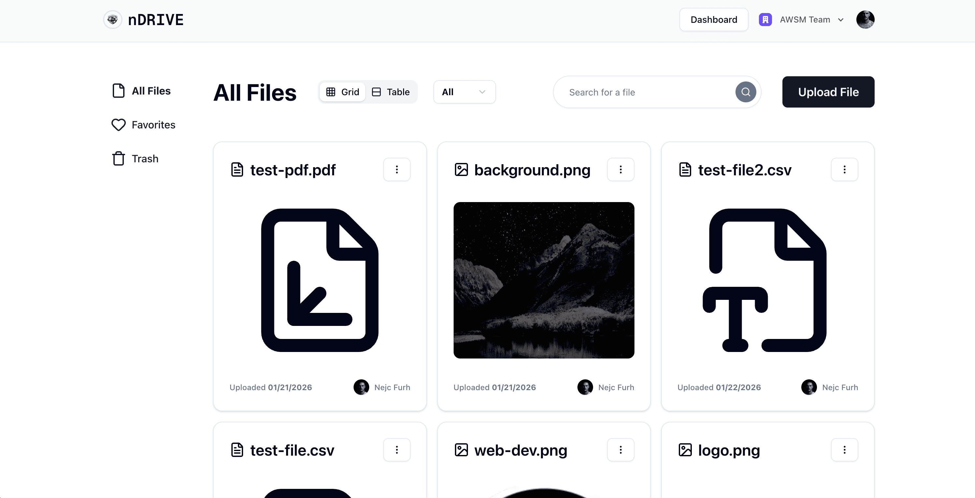Click the Dashboard button
The width and height of the screenshot is (975, 498).
[713, 20]
